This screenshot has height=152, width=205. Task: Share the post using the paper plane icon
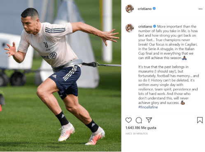[x=149, y=120]
